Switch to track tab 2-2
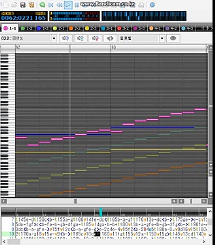Image resolution: width=215 pixels, height=245 pixels. pyautogui.click(x=75, y=28)
